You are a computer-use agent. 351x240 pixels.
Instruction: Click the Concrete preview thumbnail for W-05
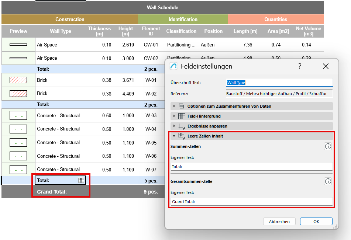point(18,142)
